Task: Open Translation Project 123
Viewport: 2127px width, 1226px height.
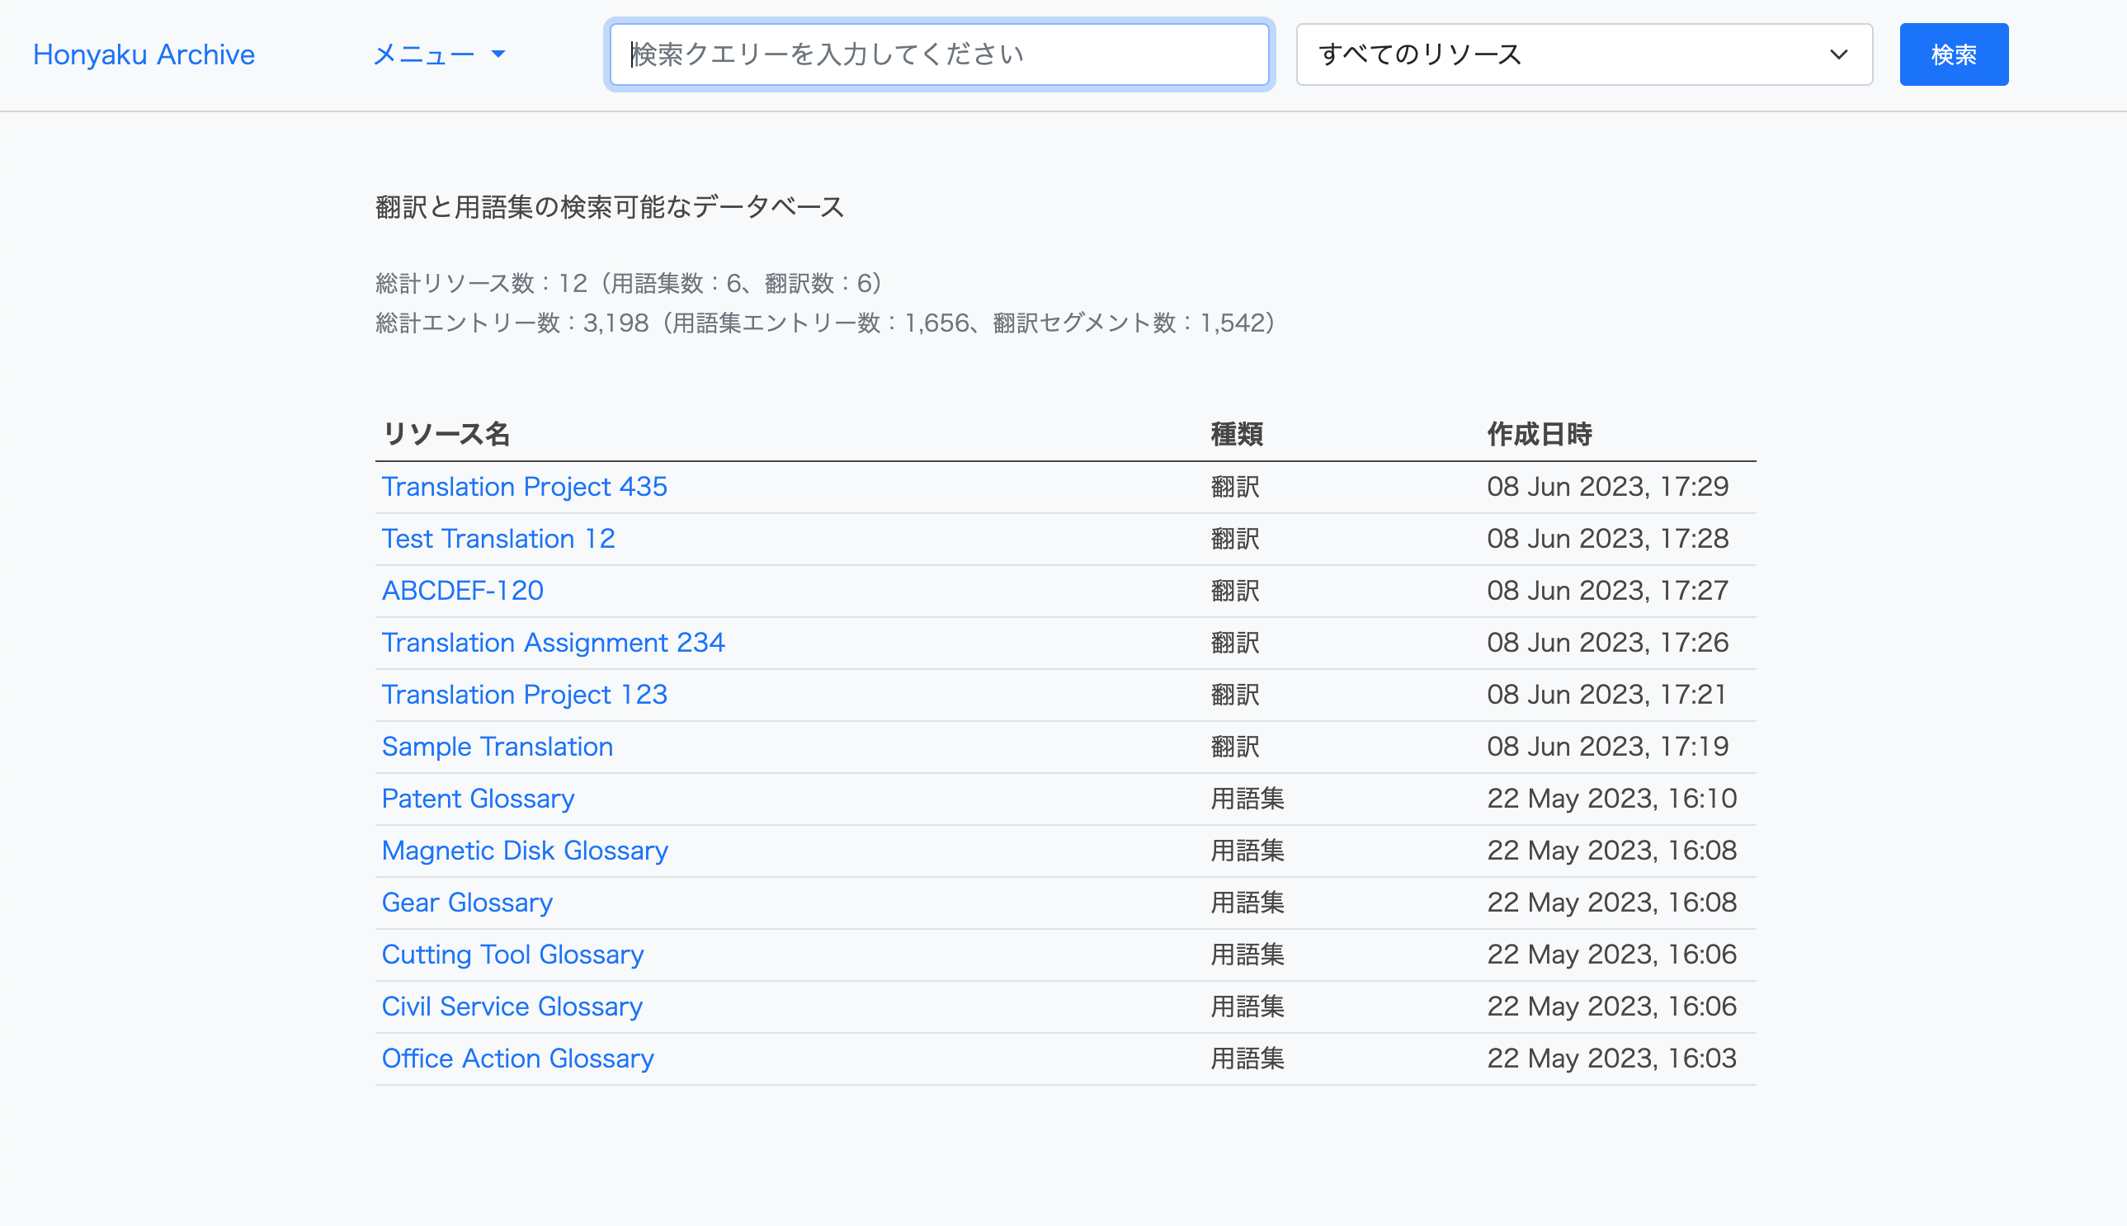Action: point(524,695)
